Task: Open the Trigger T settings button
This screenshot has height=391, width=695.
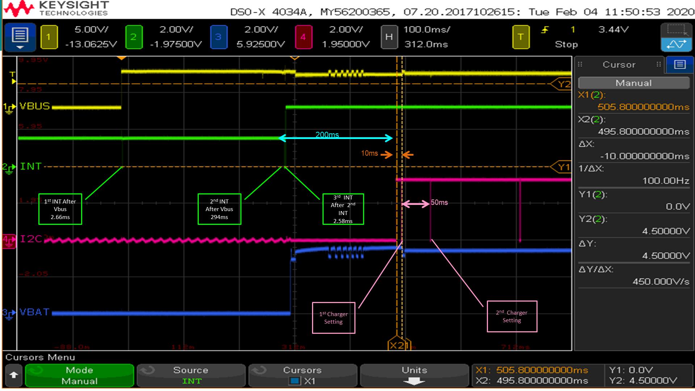Action: [x=521, y=37]
